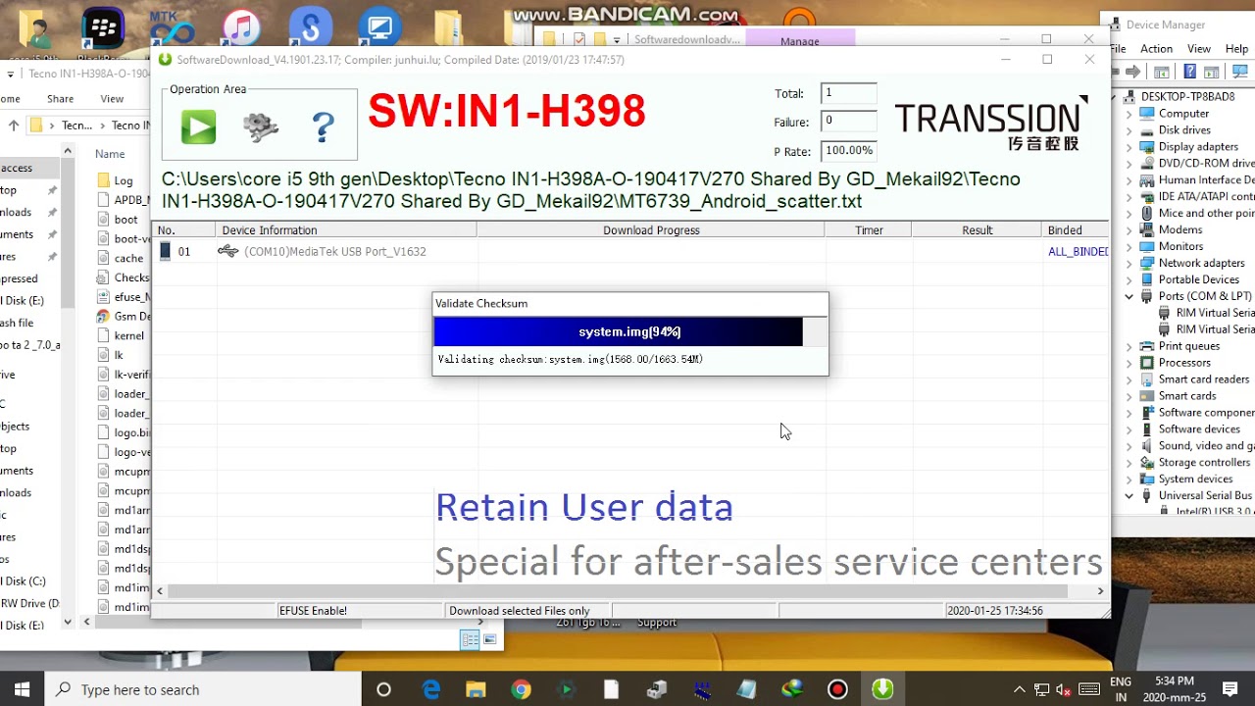Click the Bandicam record icon in the taskbar
The width and height of the screenshot is (1255, 706).
(837, 689)
